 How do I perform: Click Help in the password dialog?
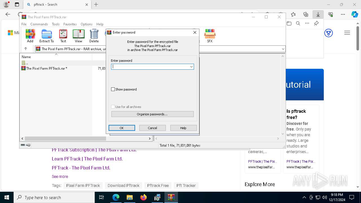[183, 128]
